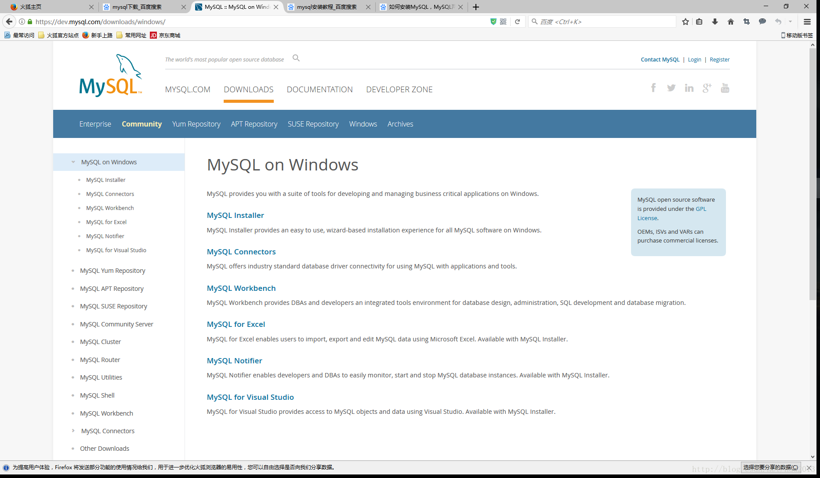
Task: Click the MySQL Workbench heading link
Action: pyautogui.click(x=241, y=288)
